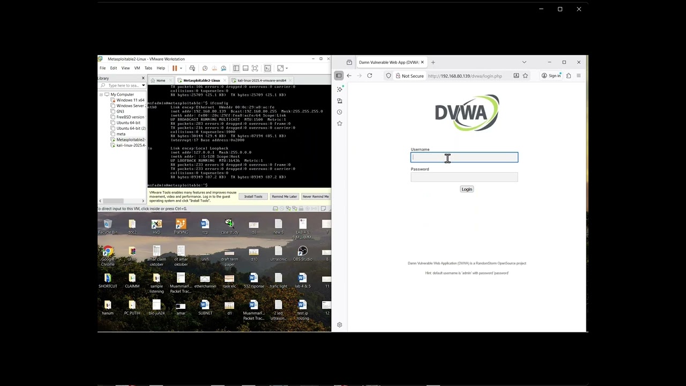The width and height of the screenshot is (686, 386).
Task: Open the VMware VM menu
Action: pos(137,68)
